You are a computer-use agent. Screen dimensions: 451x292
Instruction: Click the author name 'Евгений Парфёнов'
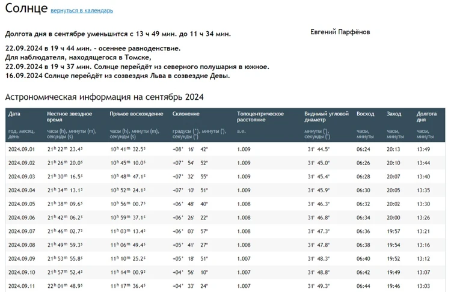(340, 32)
